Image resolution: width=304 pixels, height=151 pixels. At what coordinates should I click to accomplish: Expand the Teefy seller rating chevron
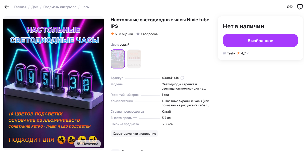point(248,53)
